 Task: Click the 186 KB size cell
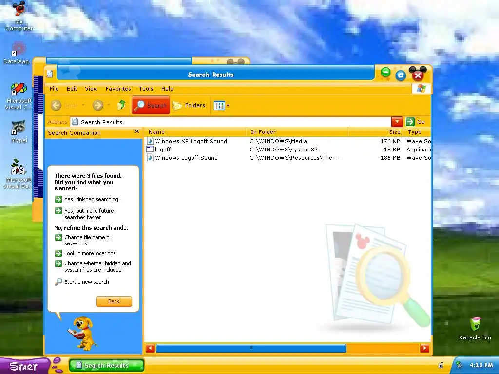[390, 158]
